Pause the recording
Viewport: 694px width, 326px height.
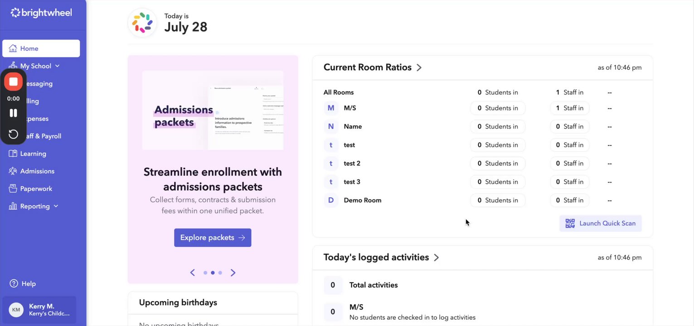coord(13,113)
